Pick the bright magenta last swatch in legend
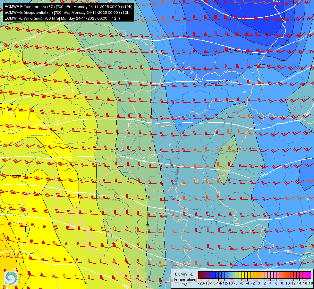The image size is (314, 289). click(x=310, y=275)
